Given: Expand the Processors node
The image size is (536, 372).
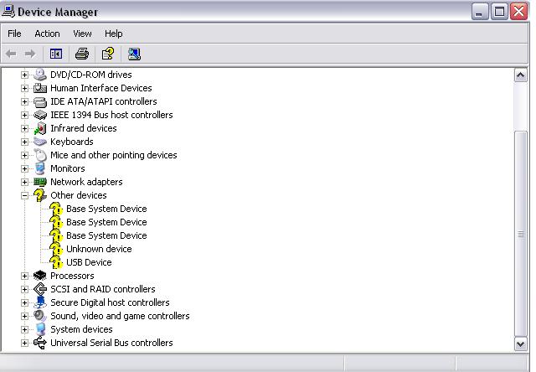Looking at the screenshot, I should coord(24,276).
